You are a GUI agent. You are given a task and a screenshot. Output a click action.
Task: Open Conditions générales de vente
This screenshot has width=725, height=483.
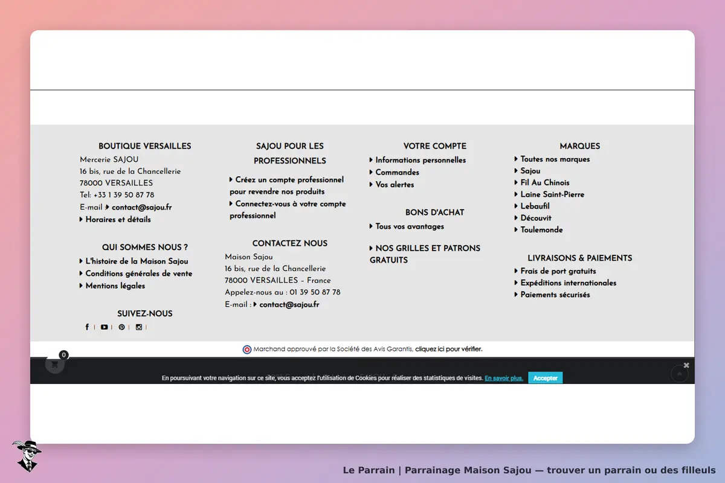(x=139, y=273)
